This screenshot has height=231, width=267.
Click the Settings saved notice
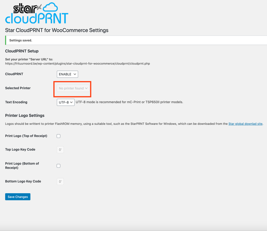pos(136,40)
